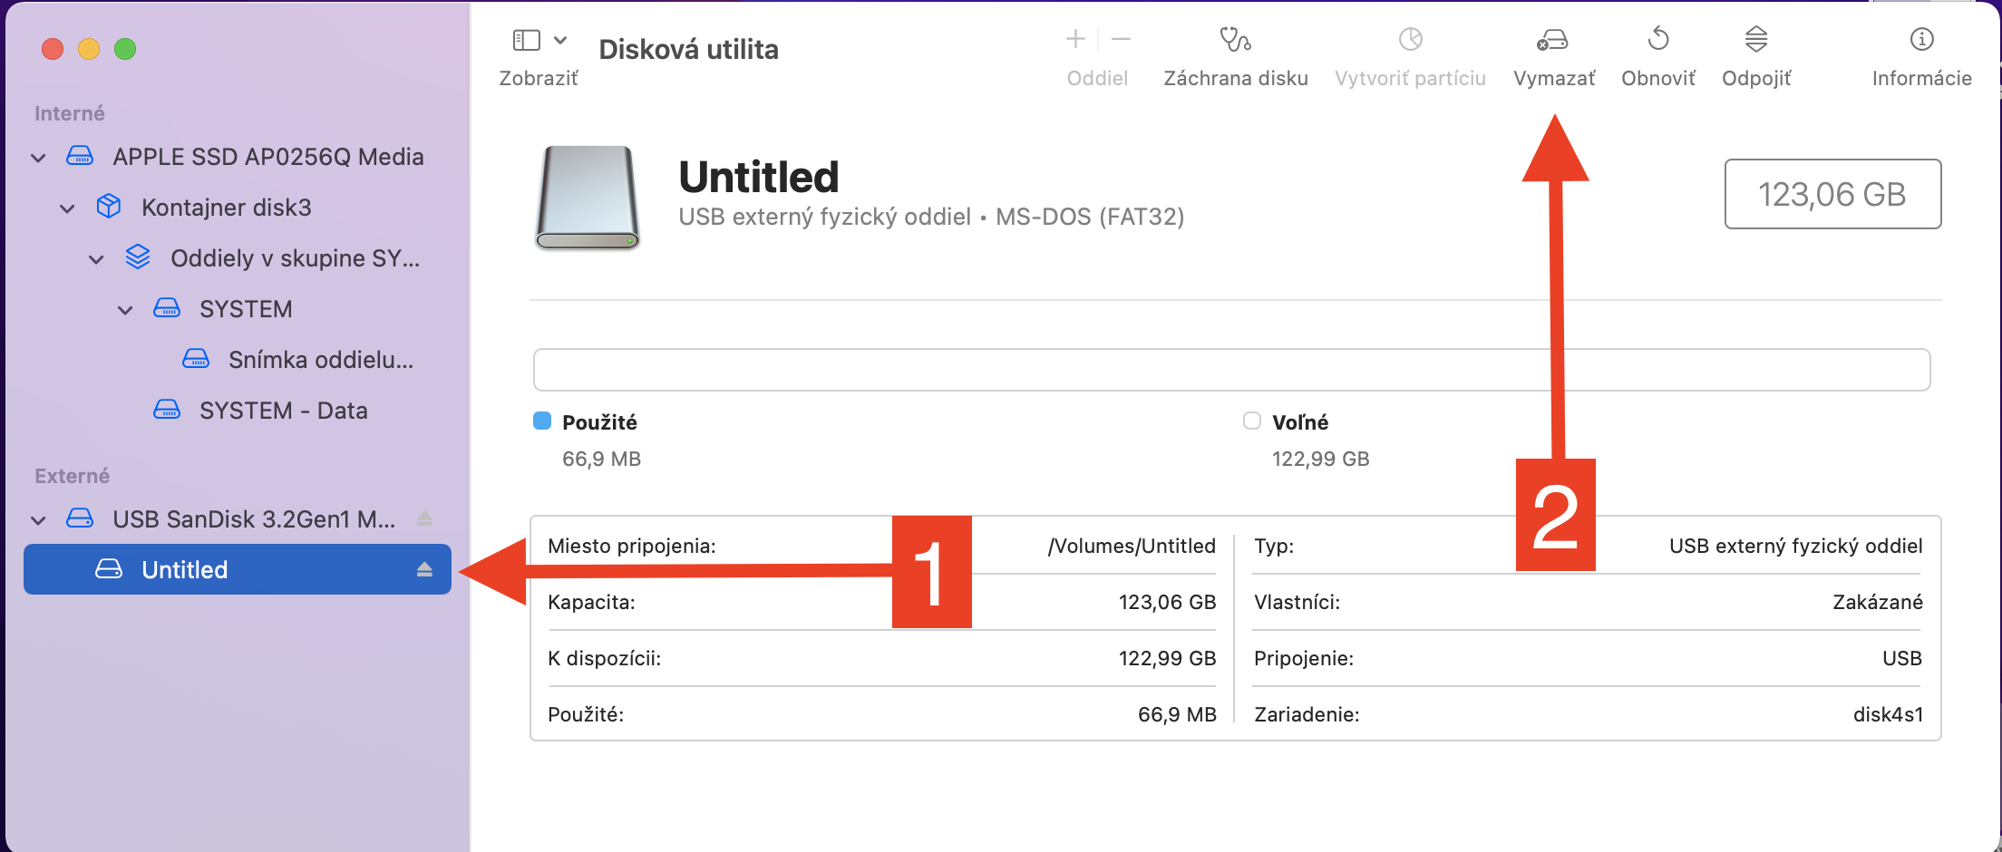Toggle the sidebar view button
The image size is (2002, 852).
527,40
